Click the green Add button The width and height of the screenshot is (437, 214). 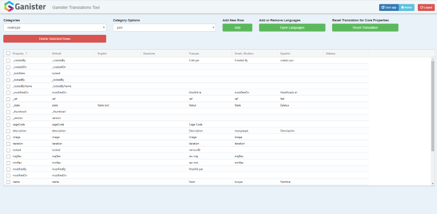pyautogui.click(x=237, y=28)
